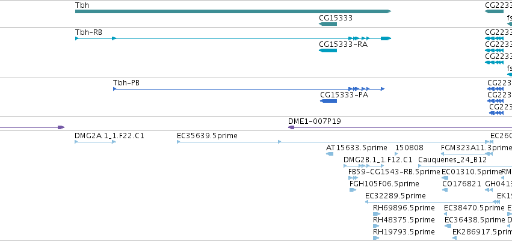Select the RH69896.5prime EST glyph
This screenshot has height=241, width=512.
377,214
